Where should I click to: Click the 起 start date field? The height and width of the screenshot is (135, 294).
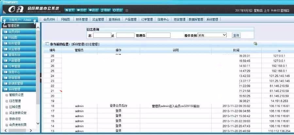tap(102, 35)
